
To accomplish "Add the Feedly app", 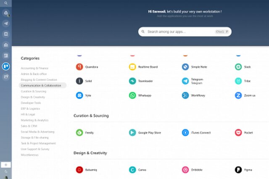I will coord(85,132).
